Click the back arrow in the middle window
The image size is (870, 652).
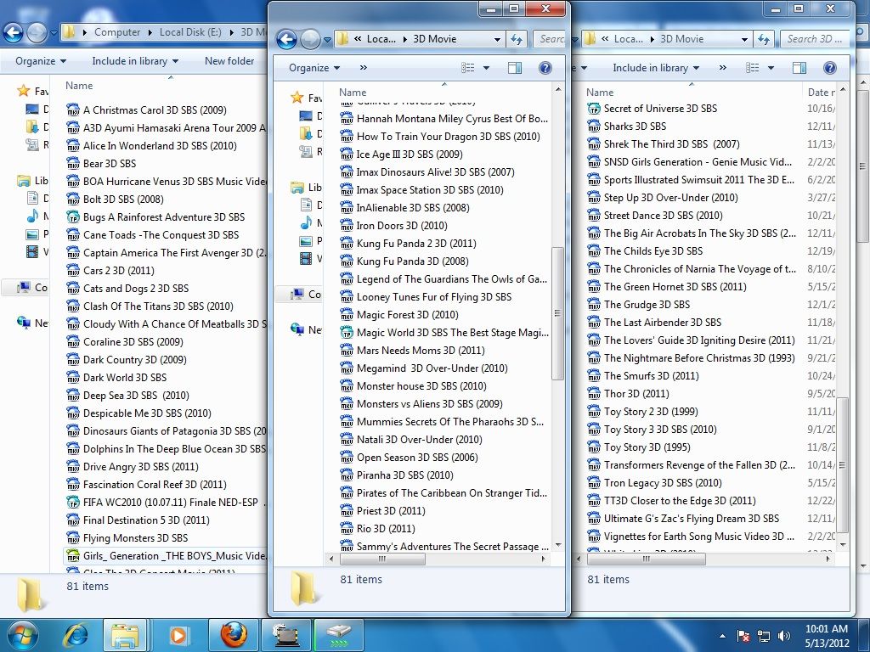[x=286, y=39]
